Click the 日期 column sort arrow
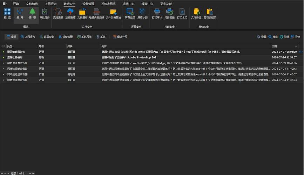The width and height of the screenshot is (304, 175). (296, 46)
